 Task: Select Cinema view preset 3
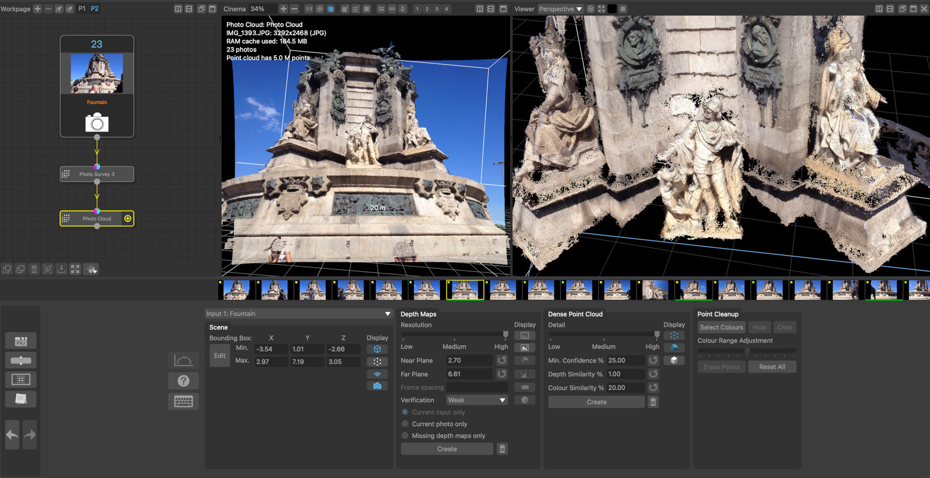pos(436,9)
